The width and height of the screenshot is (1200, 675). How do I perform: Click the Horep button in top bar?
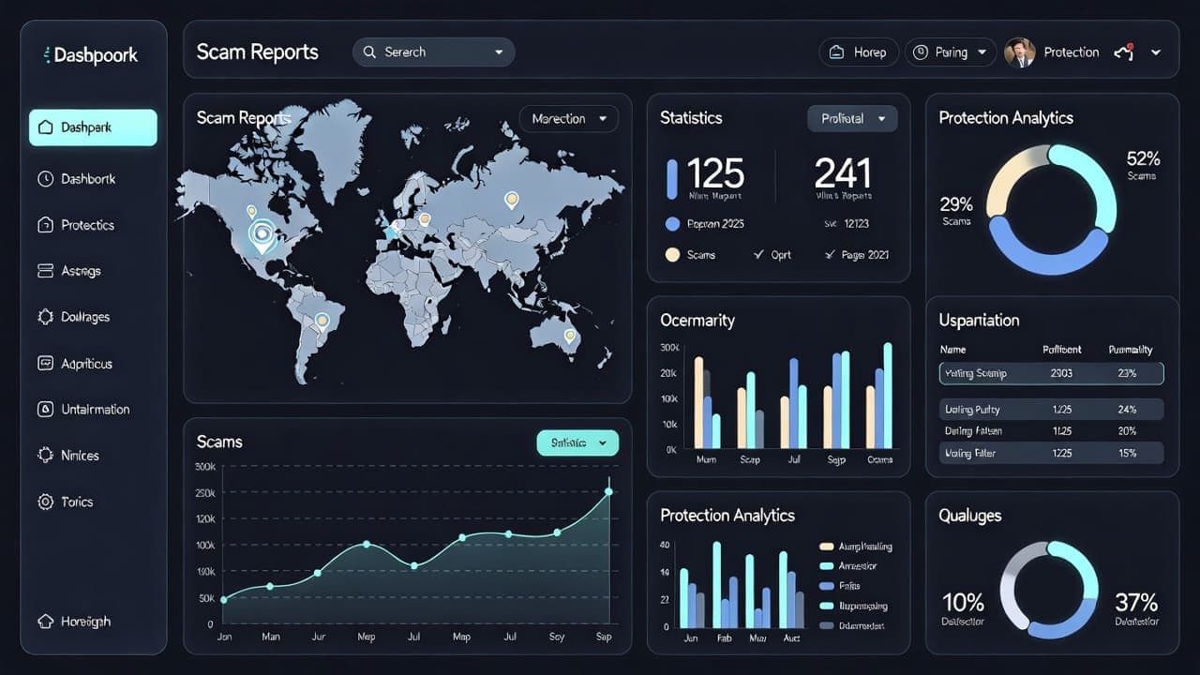tap(858, 52)
